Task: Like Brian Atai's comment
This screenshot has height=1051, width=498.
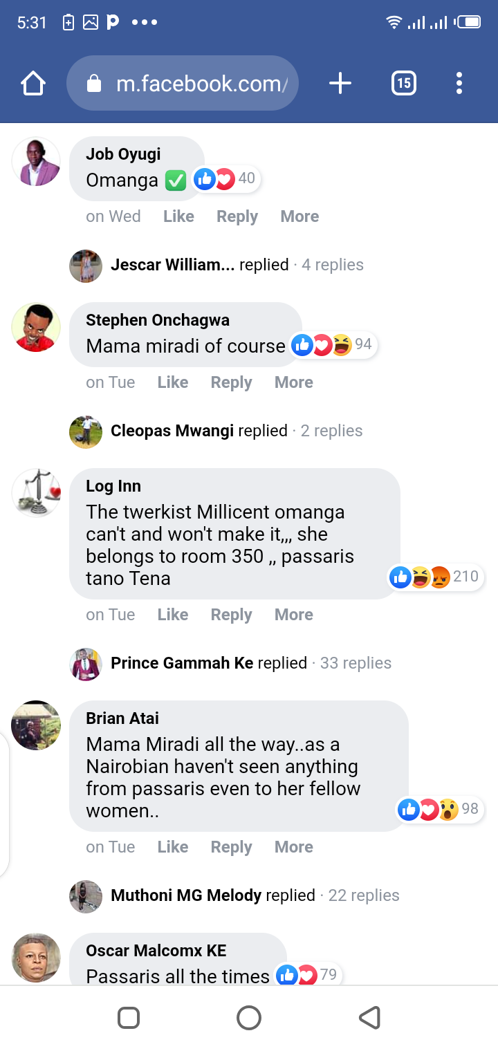Action: [x=173, y=847]
